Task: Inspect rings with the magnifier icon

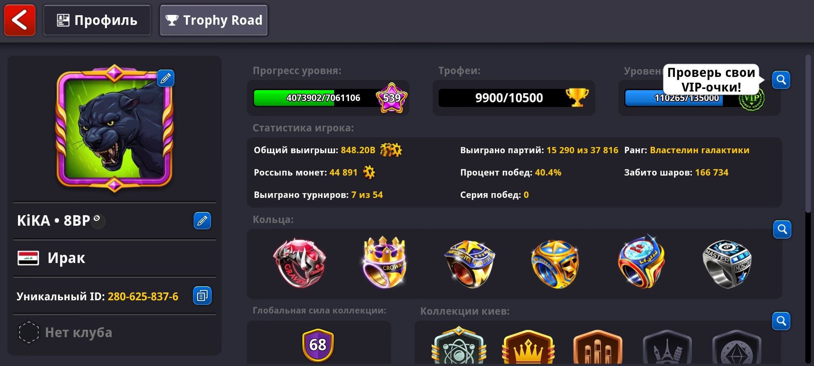Action: click(x=782, y=229)
